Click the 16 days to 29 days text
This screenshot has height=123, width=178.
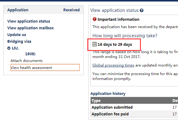115,45
